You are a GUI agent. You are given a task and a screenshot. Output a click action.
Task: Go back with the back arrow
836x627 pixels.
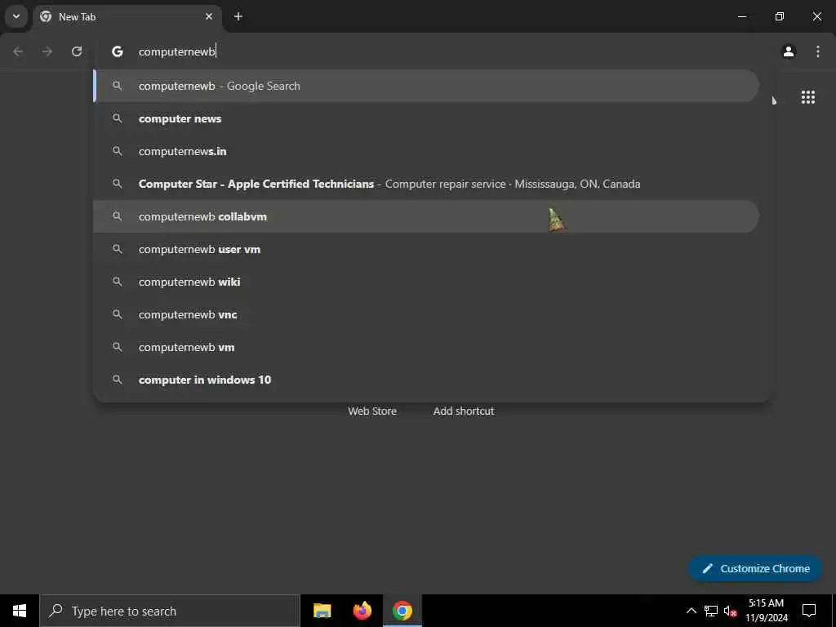click(x=18, y=51)
